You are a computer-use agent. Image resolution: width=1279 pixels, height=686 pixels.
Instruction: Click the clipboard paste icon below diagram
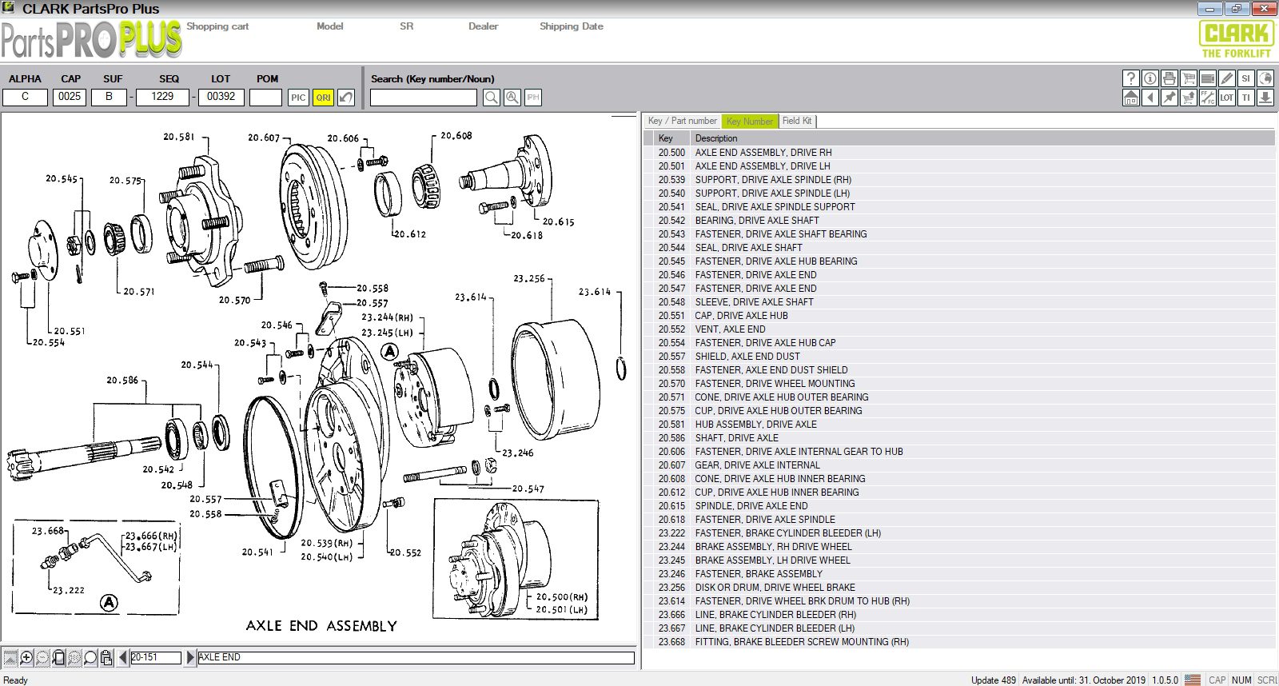(x=106, y=657)
